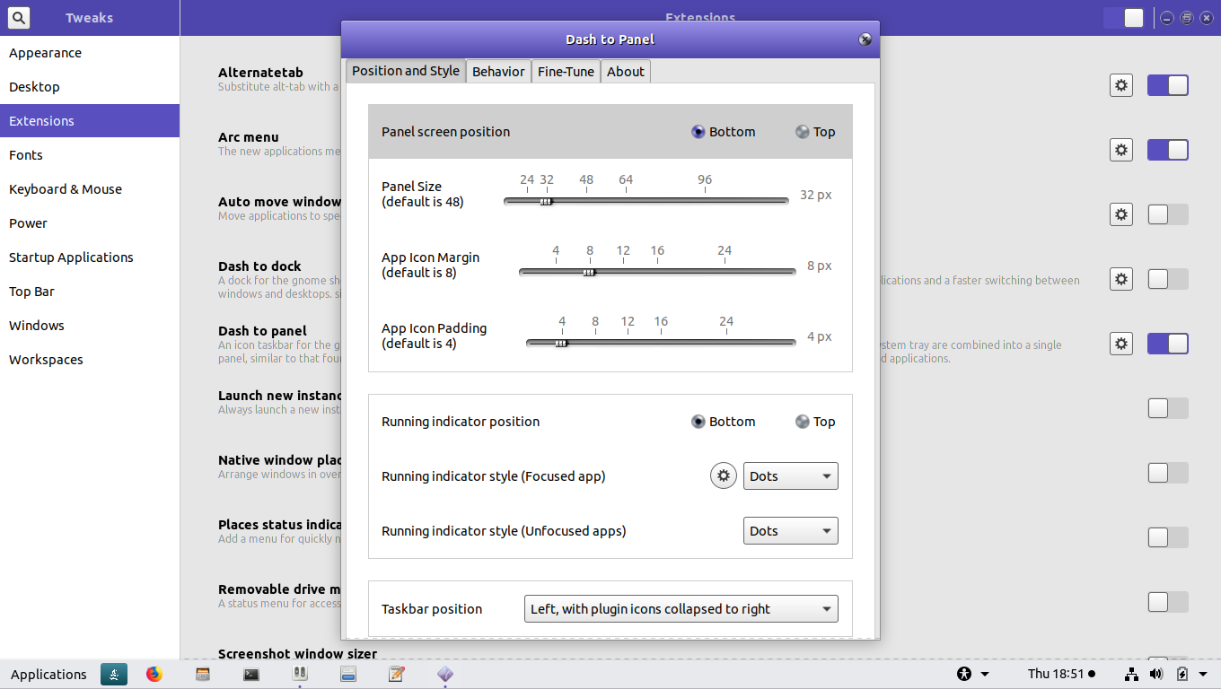Select Workspaces in Tweaks sidebar
This screenshot has width=1221, height=689.
coord(90,360)
